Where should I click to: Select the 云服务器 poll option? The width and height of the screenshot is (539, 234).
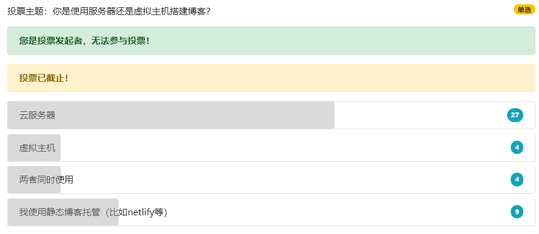pyautogui.click(x=271, y=115)
